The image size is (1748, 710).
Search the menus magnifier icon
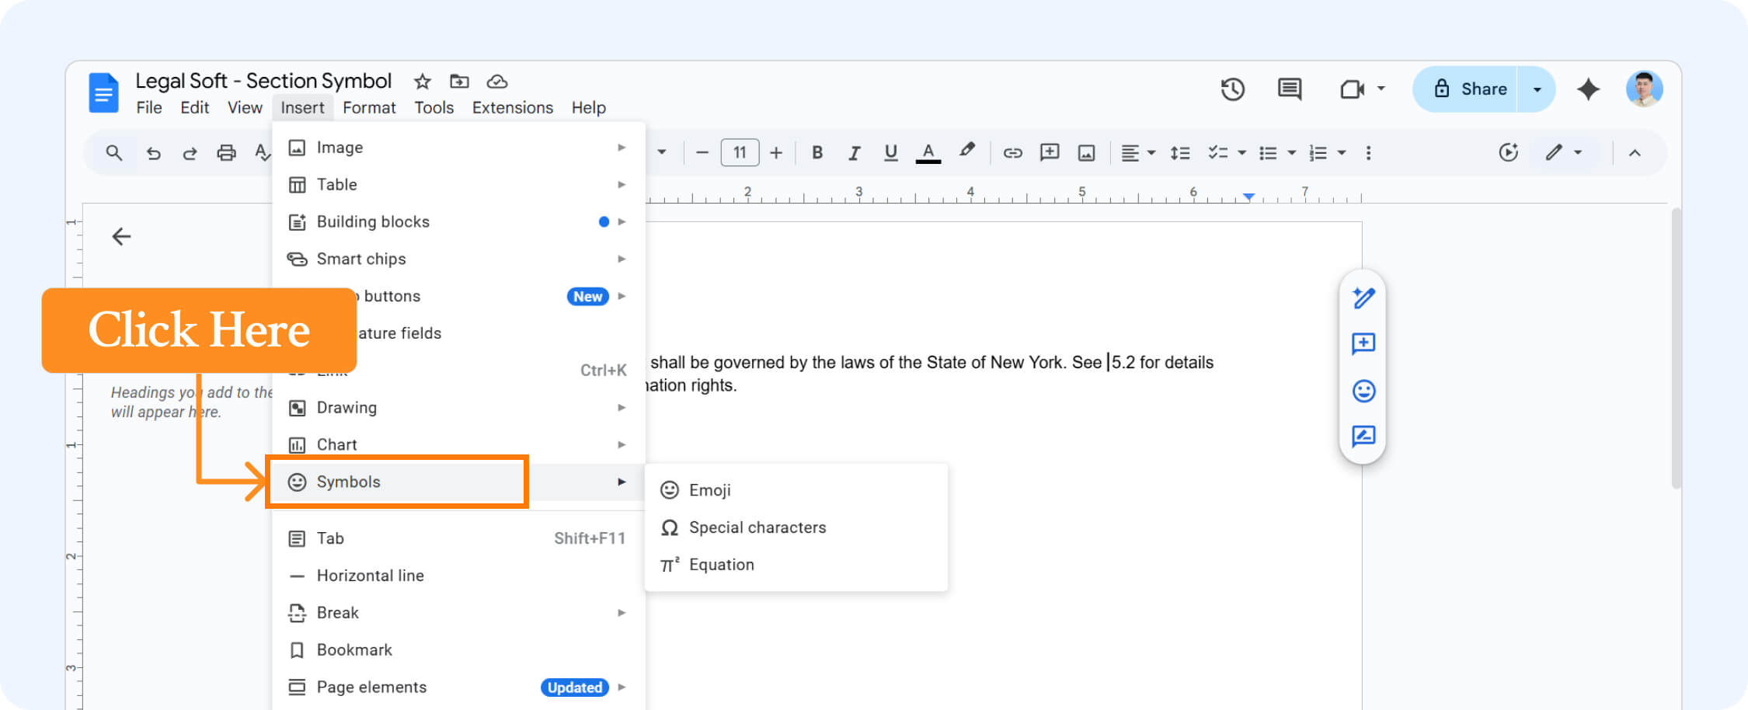pos(114,153)
